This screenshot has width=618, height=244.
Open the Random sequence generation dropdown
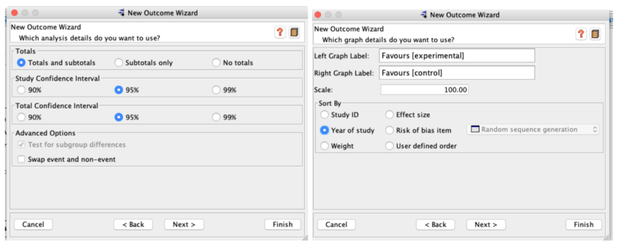click(x=534, y=129)
